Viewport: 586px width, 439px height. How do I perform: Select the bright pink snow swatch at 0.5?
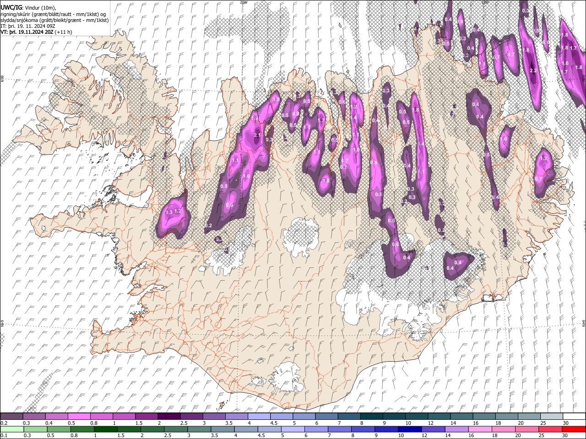click(79, 417)
